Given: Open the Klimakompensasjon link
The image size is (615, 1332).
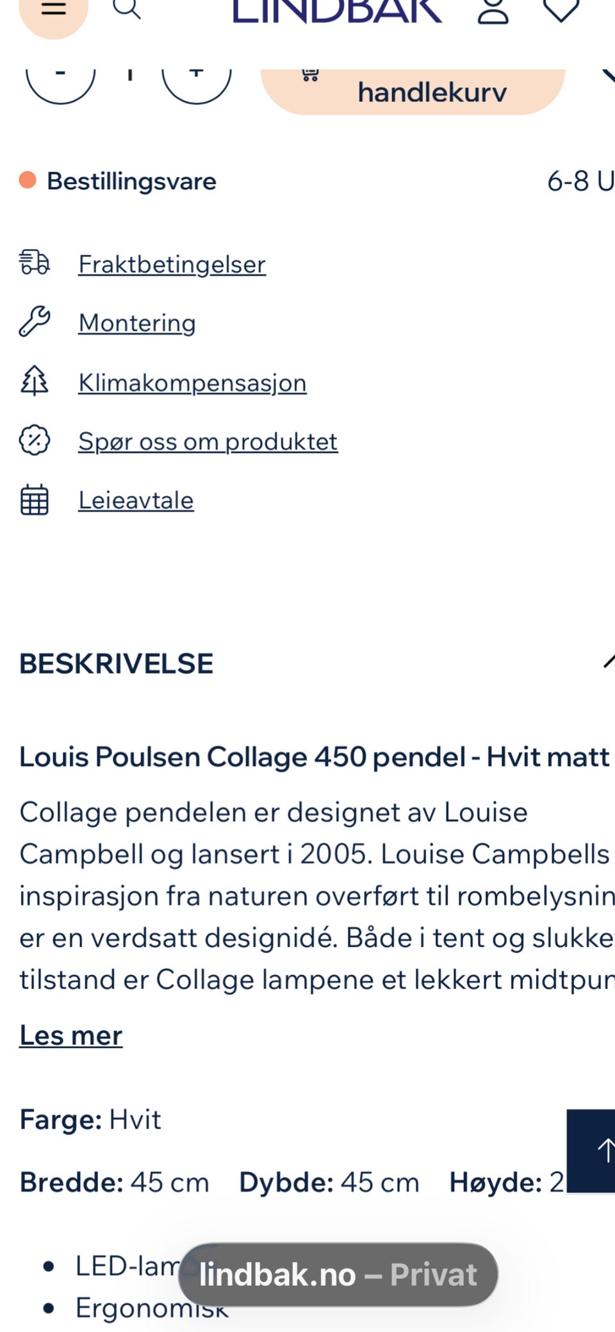Looking at the screenshot, I should point(192,382).
